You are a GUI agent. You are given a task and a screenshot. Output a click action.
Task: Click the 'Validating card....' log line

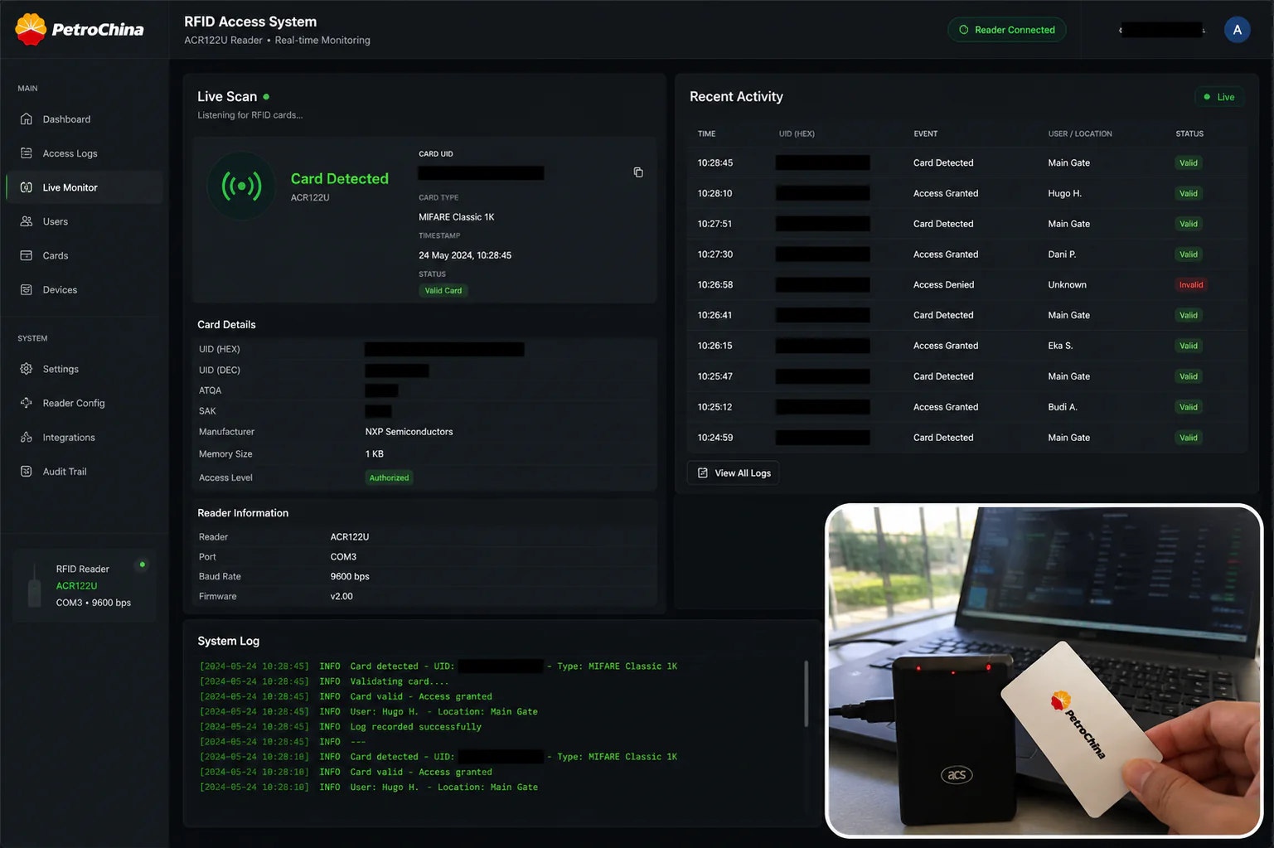coord(324,681)
